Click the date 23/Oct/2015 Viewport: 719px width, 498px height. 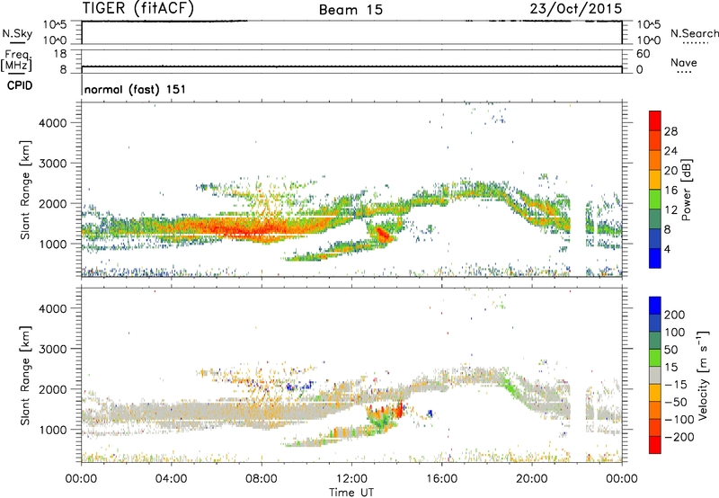(x=576, y=8)
